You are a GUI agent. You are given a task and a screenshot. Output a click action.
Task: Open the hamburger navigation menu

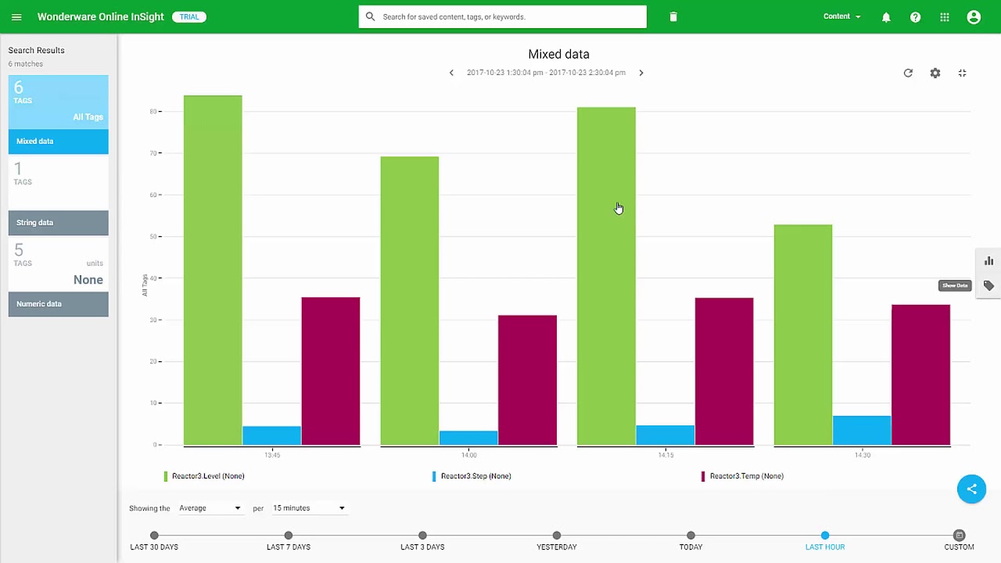point(16,16)
